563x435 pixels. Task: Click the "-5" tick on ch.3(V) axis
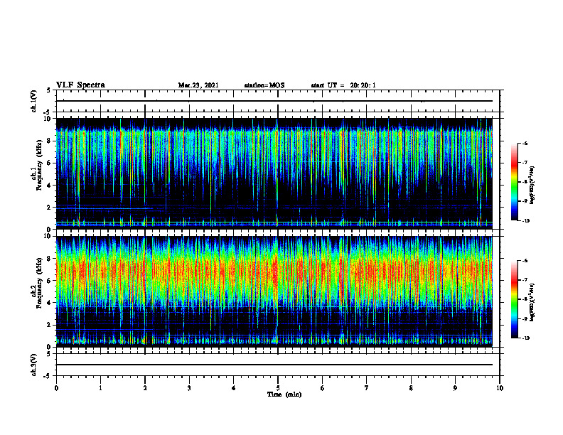[x=48, y=376]
